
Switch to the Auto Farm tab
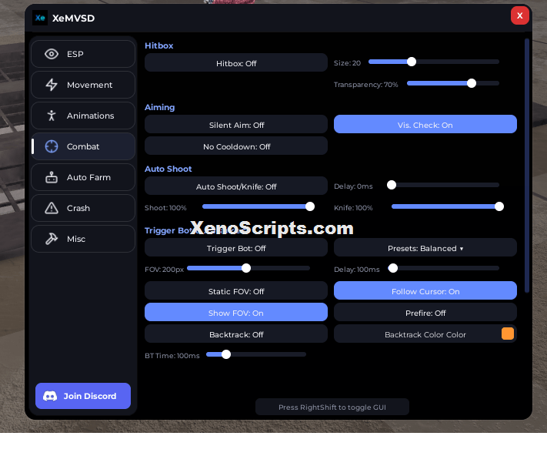pyautogui.click(x=83, y=177)
